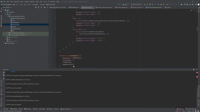Open the Build menu
The height and width of the screenshot is (112, 200).
(x=37, y=2)
